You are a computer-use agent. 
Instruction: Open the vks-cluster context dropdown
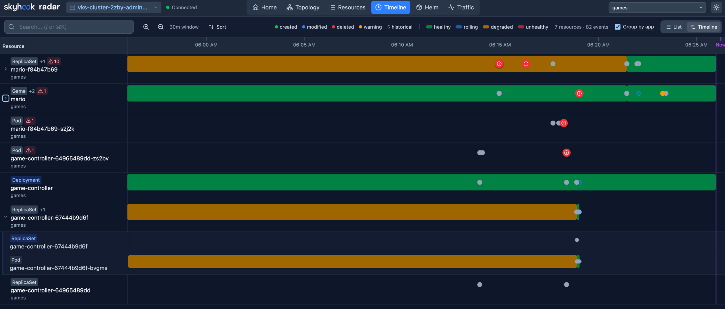coord(114,8)
